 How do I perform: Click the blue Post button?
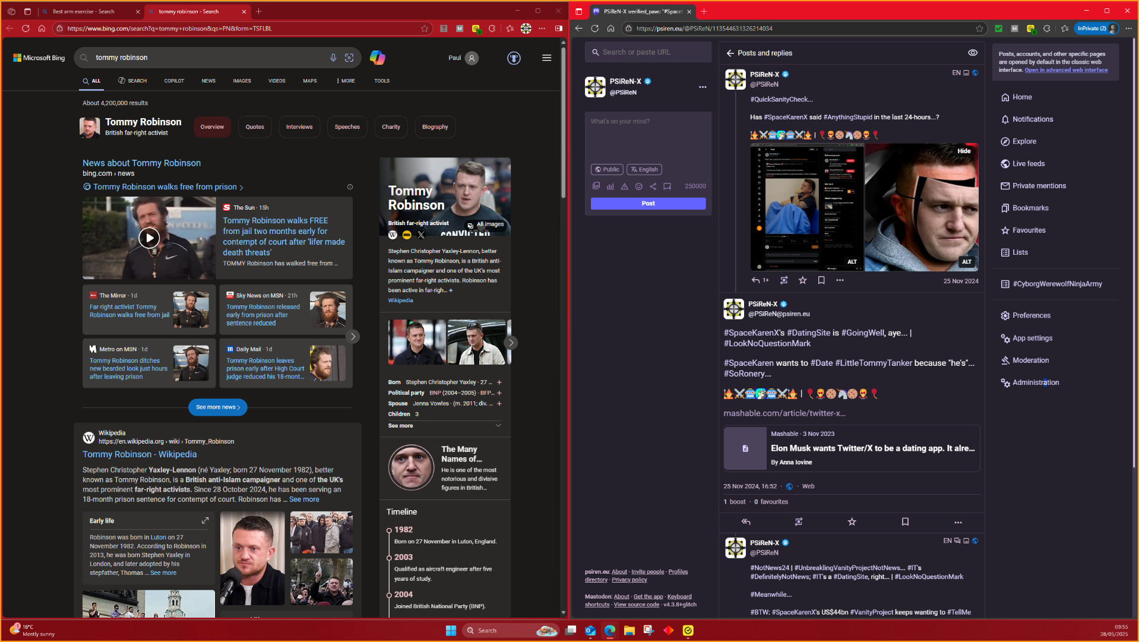tap(648, 204)
